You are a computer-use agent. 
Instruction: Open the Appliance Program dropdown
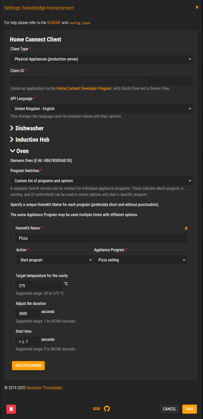[x=140, y=260]
